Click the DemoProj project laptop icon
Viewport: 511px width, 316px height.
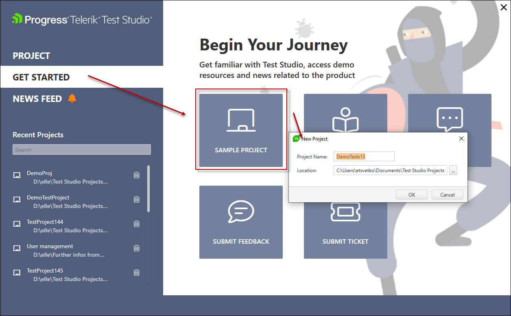(17, 175)
